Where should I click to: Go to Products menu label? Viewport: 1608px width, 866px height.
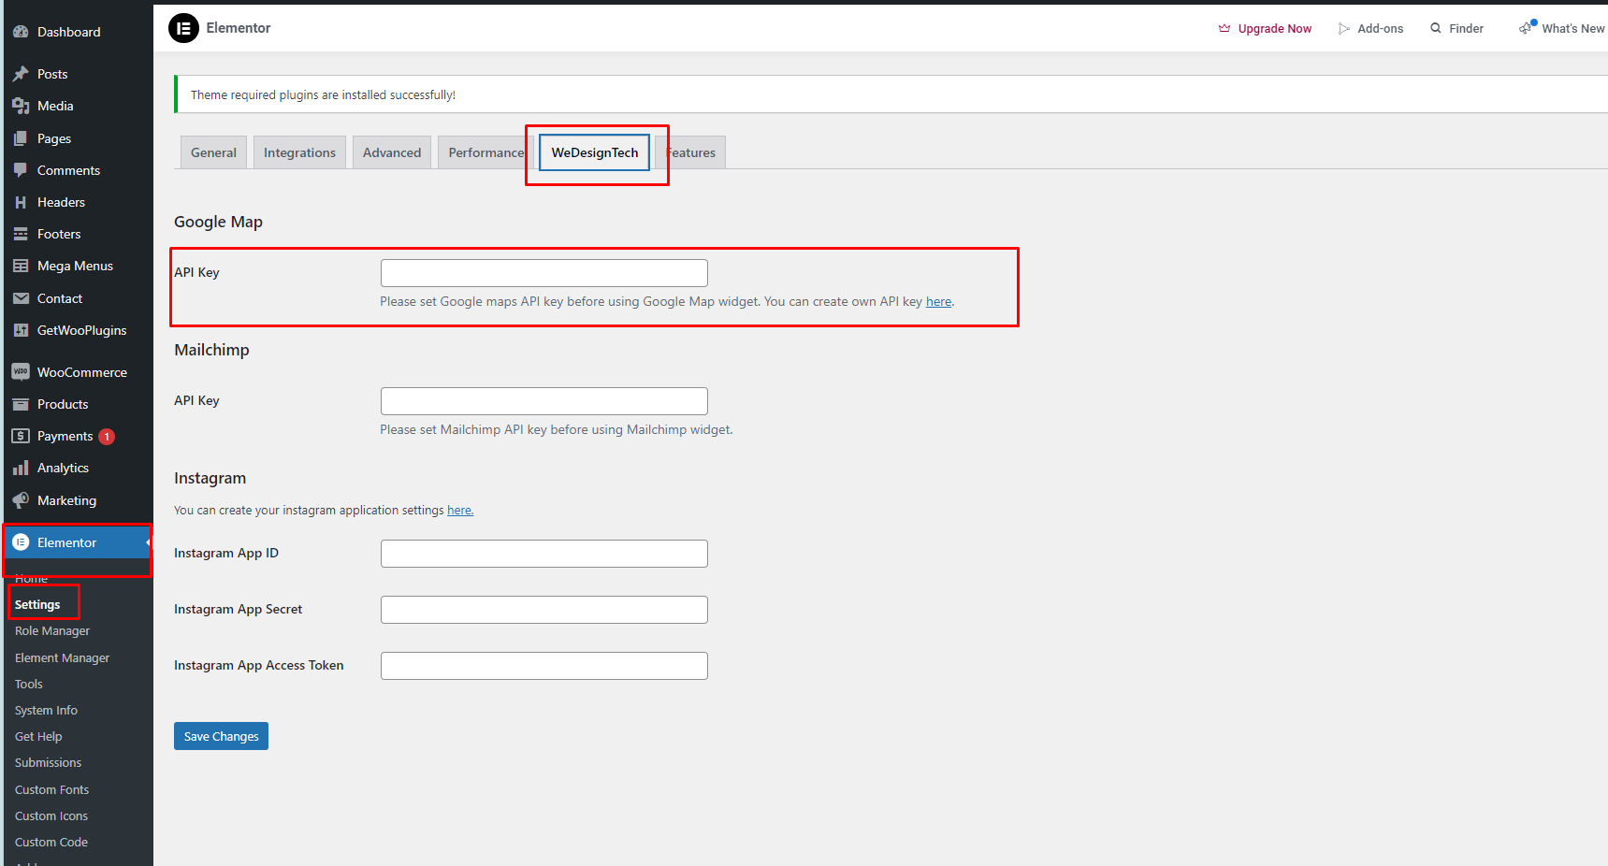pyautogui.click(x=63, y=404)
